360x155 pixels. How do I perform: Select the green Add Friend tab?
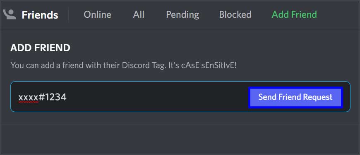pyautogui.click(x=294, y=14)
